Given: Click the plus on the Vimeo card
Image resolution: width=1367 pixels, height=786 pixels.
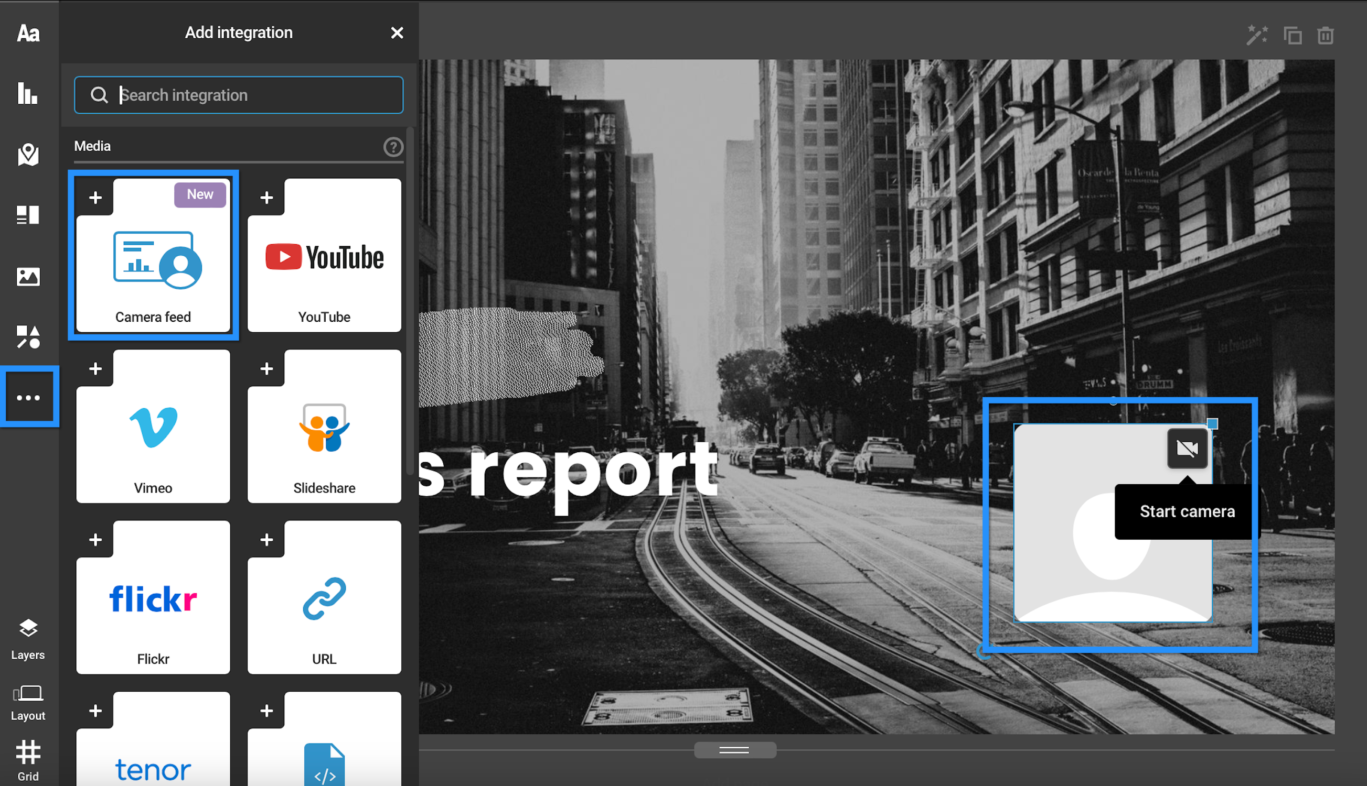Looking at the screenshot, I should [95, 369].
